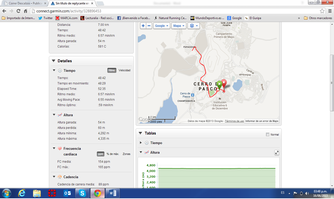Open the Mapa map type dropdown
This screenshot has height=199, width=334.
179,26
